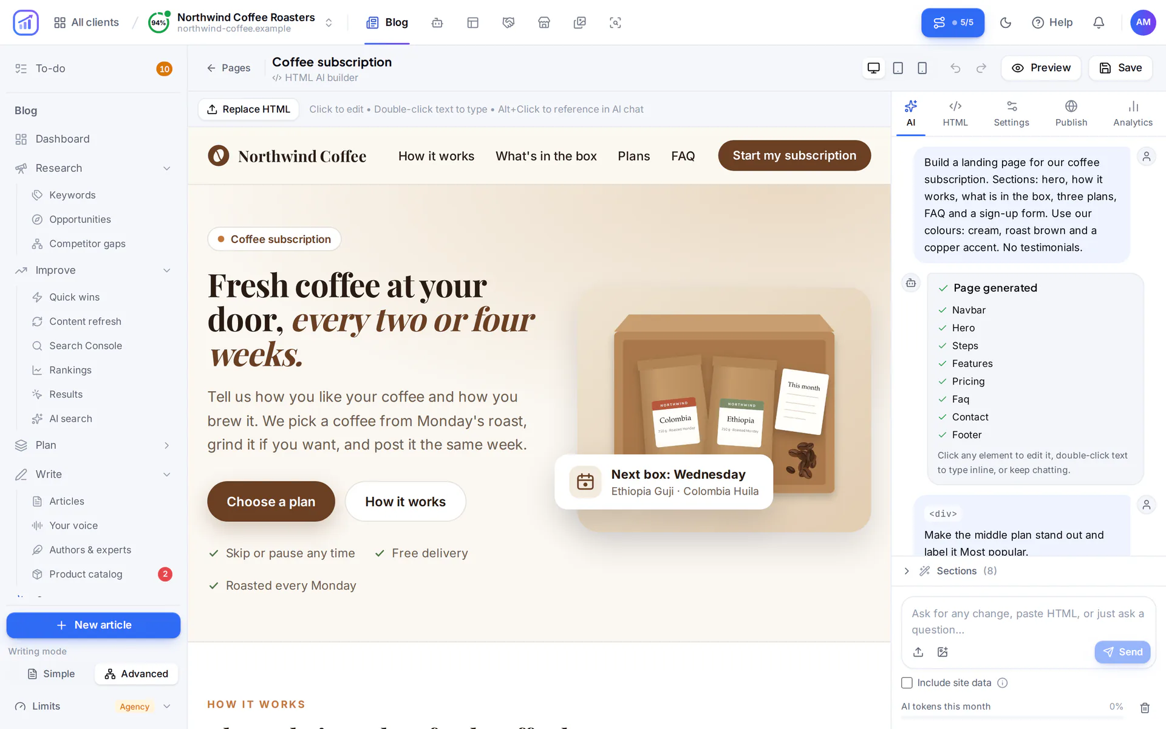Go back to Pages

(228, 68)
